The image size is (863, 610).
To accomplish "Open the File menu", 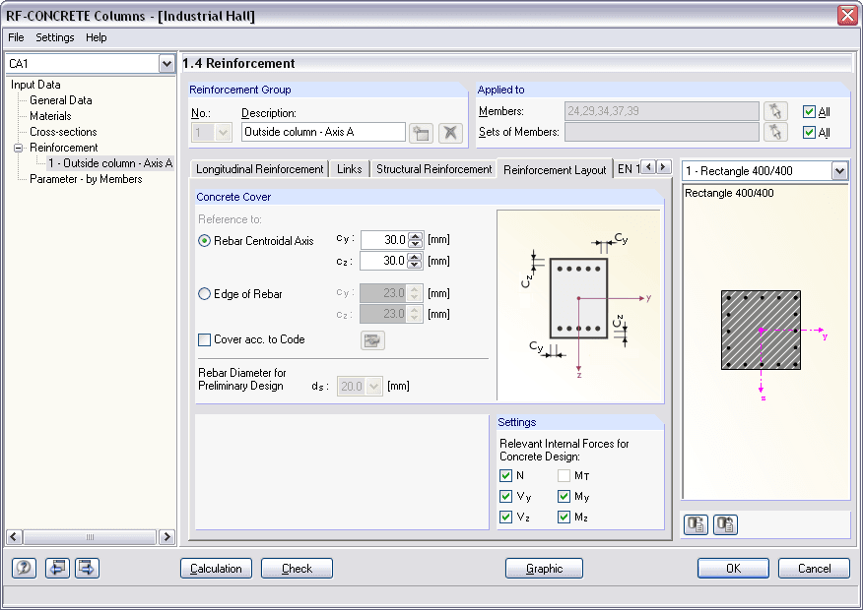I will (16, 37).
